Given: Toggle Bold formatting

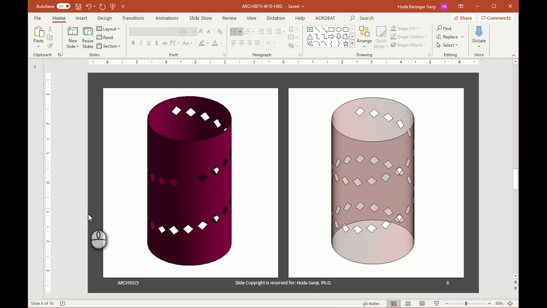Looking at the screenshot, I should point(133,43).
